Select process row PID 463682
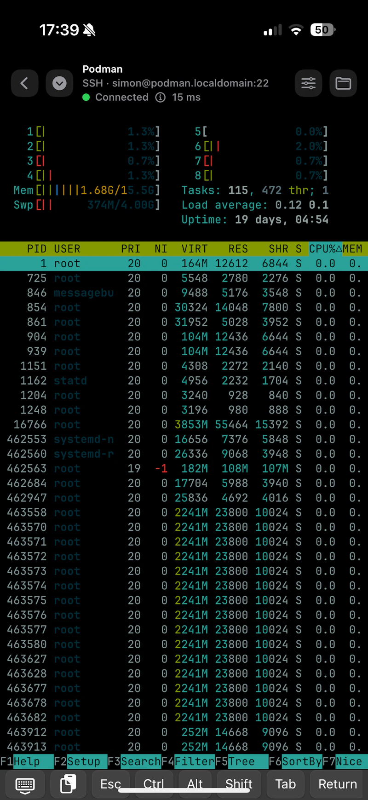 click(184, 718)
